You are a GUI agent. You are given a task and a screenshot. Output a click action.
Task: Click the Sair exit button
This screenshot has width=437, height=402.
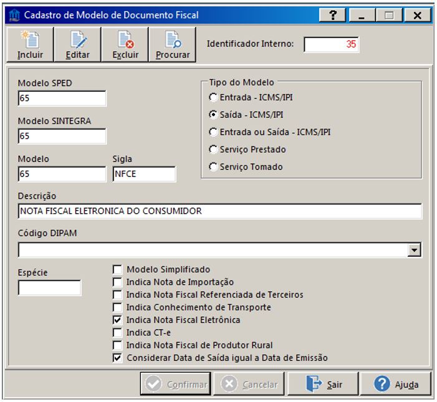323,384
